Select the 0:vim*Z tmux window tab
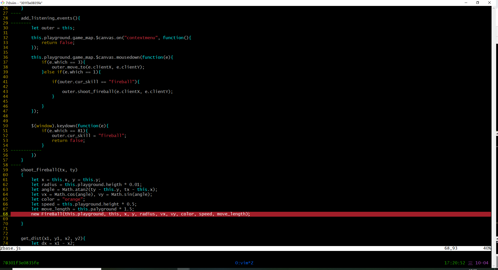Image resolution: width=498 pixels, height=270 pixels. (x=244, y=263)
